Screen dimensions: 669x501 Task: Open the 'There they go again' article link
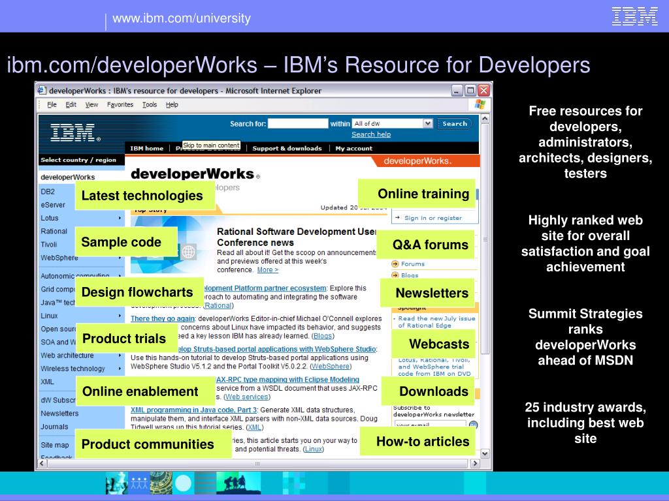163,318
